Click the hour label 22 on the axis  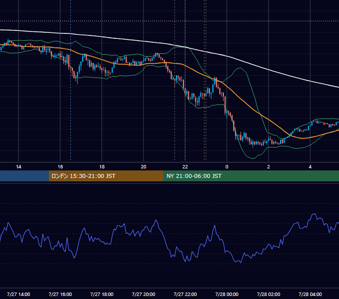[x=185, y=167]
